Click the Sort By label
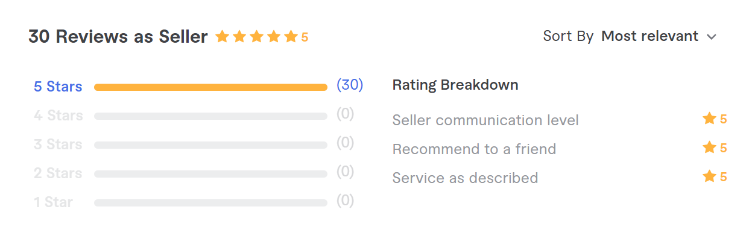749x236 pixels. coord(568,36)
